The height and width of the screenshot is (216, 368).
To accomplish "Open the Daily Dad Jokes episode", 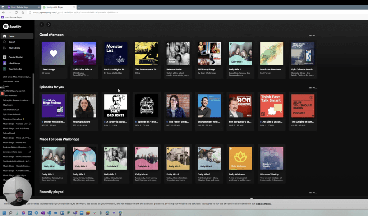I will click(115, 111).
